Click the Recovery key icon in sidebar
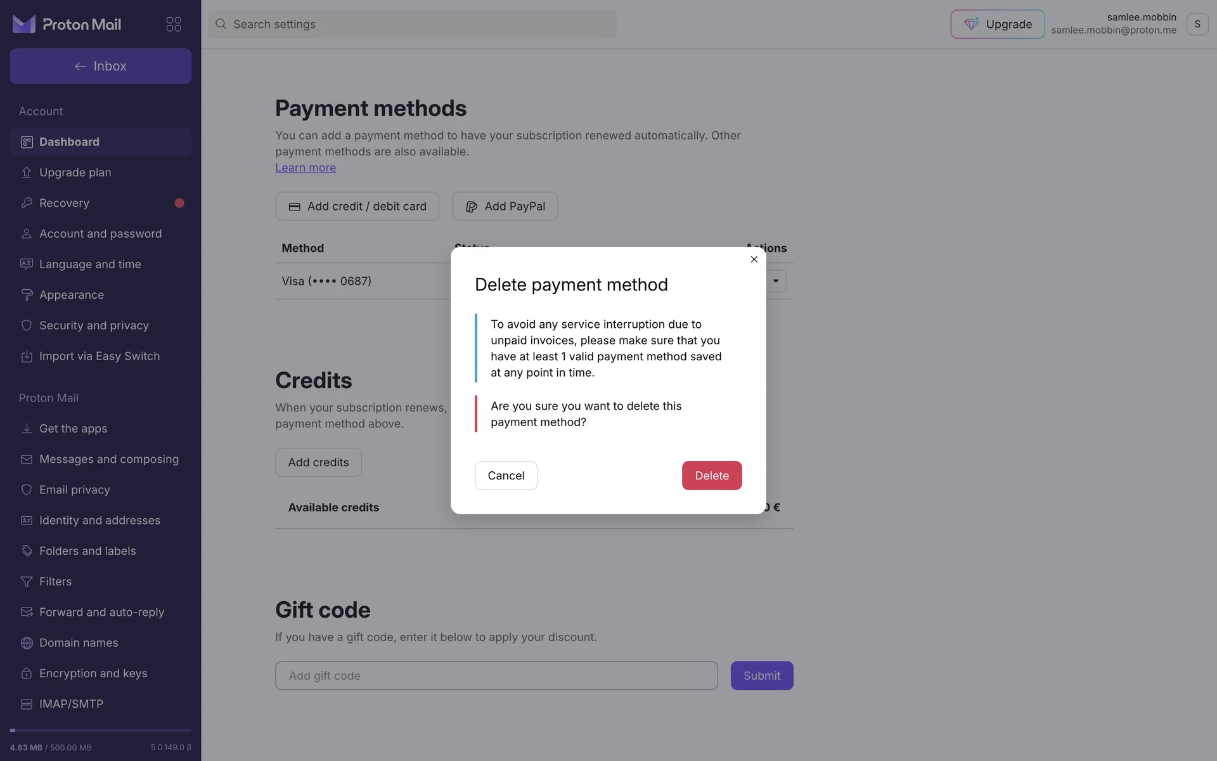Viewport: 1217px width, 761px height. (x=27, y=203)
